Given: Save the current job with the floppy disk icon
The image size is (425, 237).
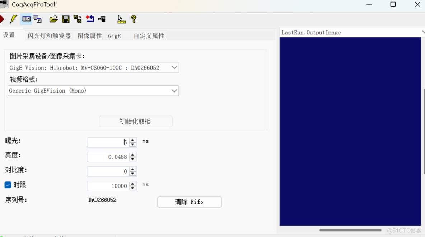Looking at the screenshot, I should pos(66,19).
